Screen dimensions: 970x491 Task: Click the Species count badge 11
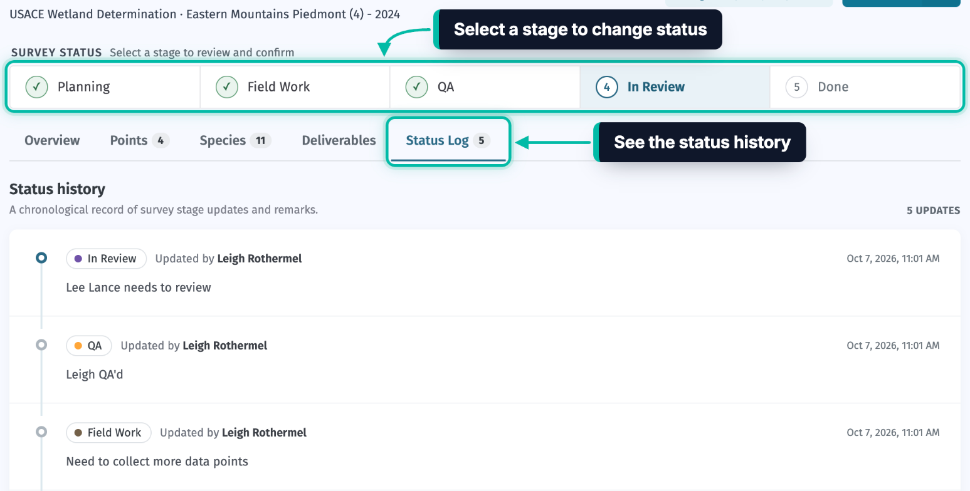pyautogui.click(x=260, y=141)
